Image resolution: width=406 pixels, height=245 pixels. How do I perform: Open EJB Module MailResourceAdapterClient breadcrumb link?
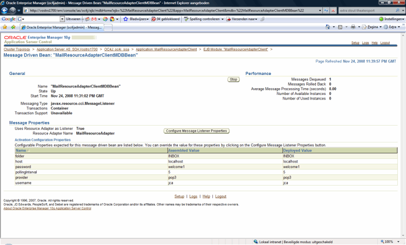pos(235,49)
